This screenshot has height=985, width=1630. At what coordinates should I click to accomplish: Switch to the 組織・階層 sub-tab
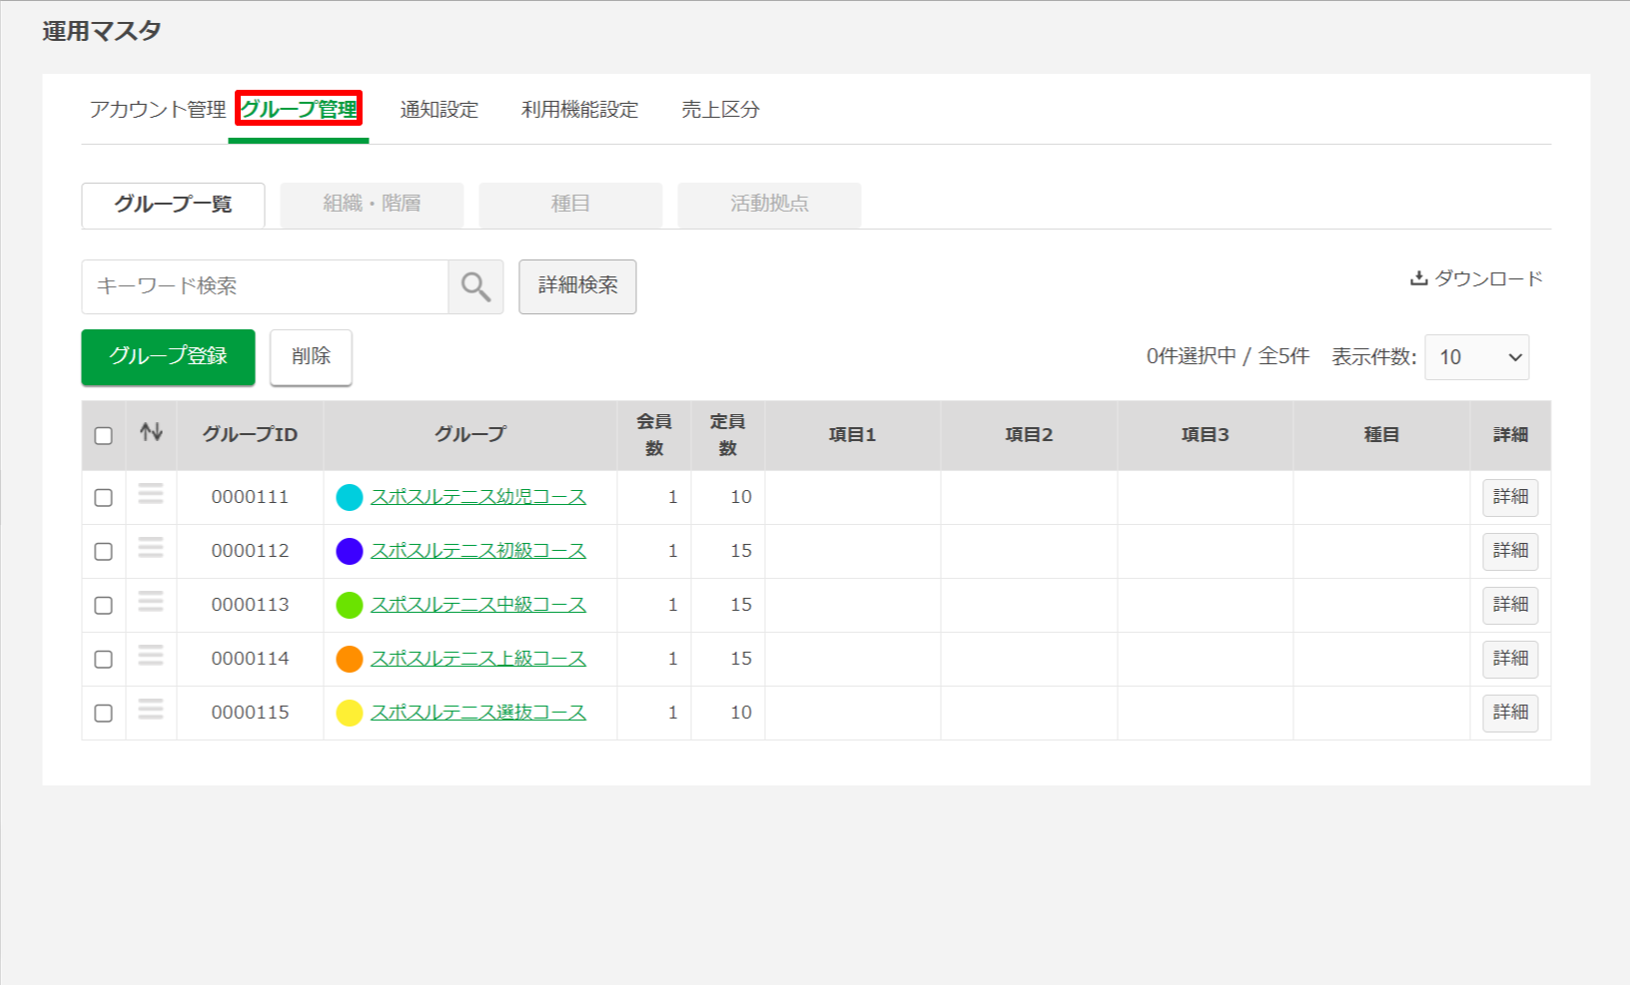(x=372, y=205)
